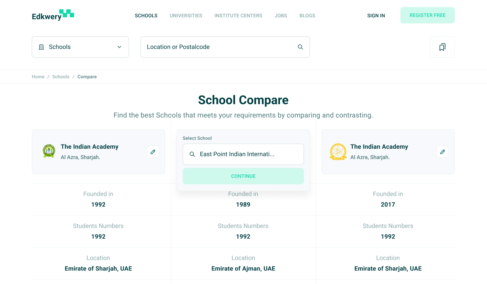Click the search magnifier in the location field
Image resolution: width=487 pixels, height=284 pixels.
300,47
